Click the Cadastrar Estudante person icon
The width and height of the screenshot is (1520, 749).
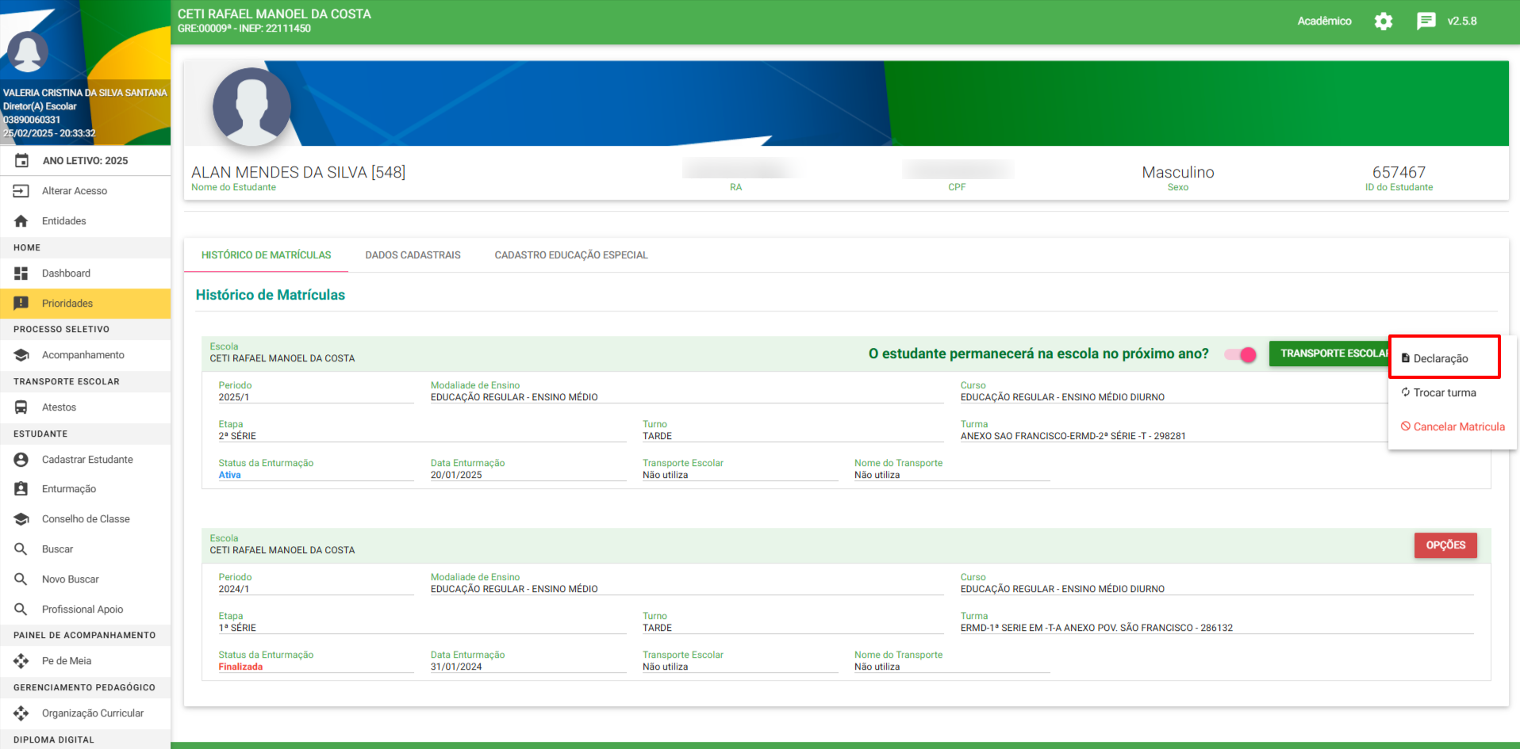[x=21, y=460]
